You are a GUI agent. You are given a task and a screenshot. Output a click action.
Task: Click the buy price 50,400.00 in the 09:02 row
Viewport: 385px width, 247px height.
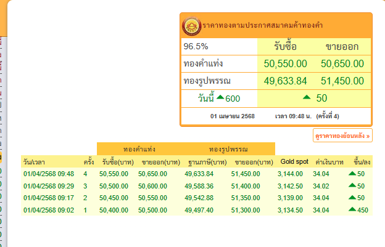[x=114, y=210]
